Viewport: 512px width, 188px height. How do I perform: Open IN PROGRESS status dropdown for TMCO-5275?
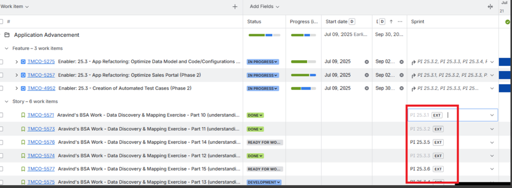263,62
